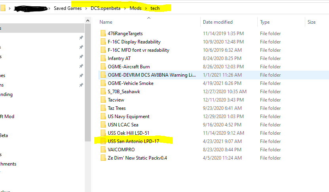The height and width of the screenshot is (192, 329).
Task: Select the USN LCAC Sea folder name
Action: [x=123, y=125]
